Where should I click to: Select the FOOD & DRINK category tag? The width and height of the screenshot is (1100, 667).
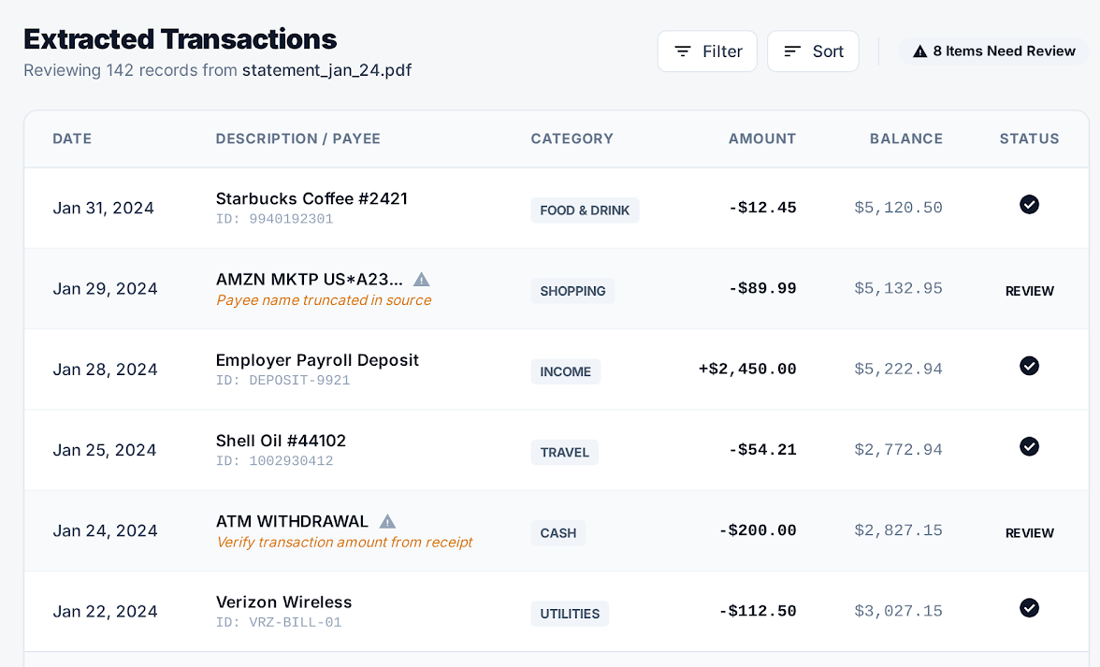coord(585,210)
